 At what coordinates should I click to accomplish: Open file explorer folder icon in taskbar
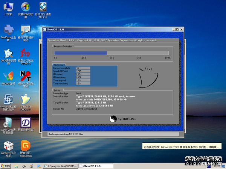(x=16, y=166)
